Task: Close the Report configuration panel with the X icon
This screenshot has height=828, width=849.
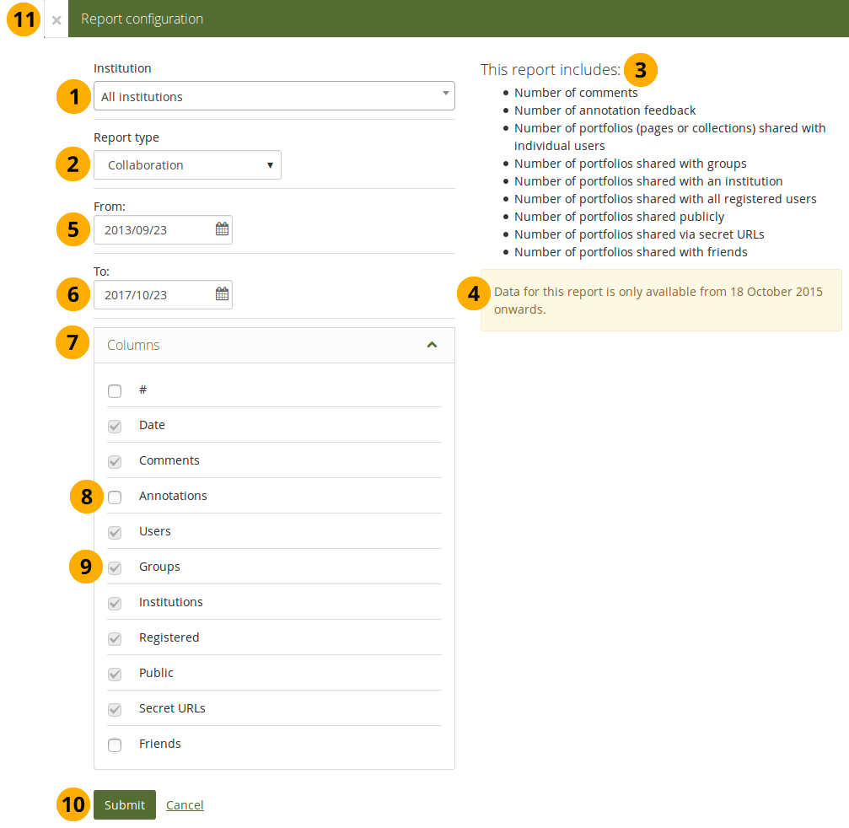Action: click(56, 19)
